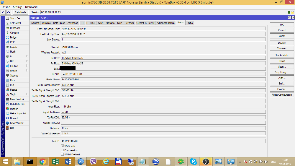
Task: Switch to Nstreme tab
Action: (x=110, y=23)
